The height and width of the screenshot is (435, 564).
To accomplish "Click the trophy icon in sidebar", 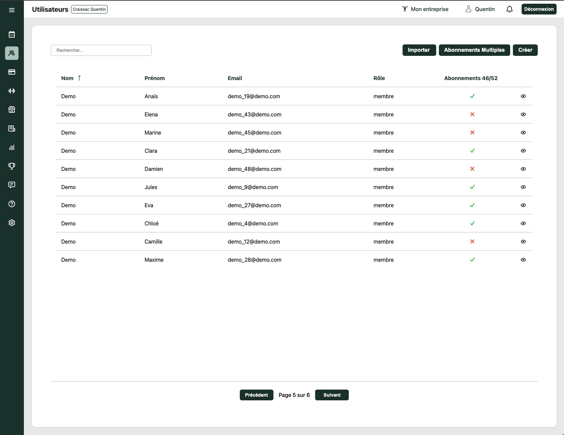I will 12,166.
